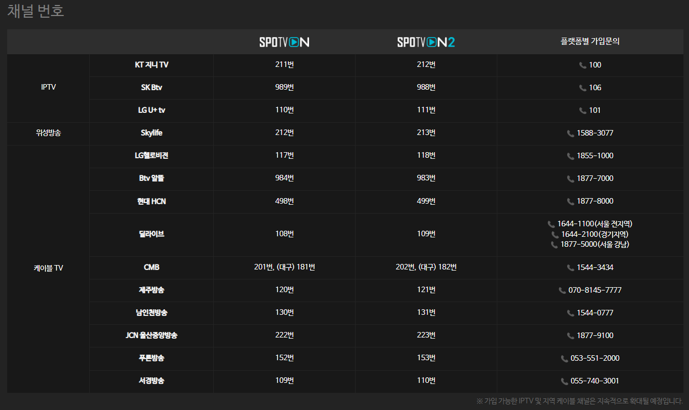Click 111번 in the LG U+ tv row
The width and height of the screenshot is (689, 410).
click(x=426, y=110)
